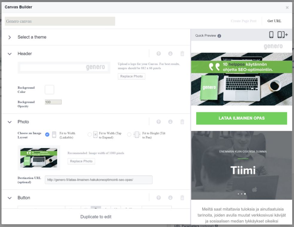Select Fit to Height (Tilt to Pan)

[x=129, y=135]
